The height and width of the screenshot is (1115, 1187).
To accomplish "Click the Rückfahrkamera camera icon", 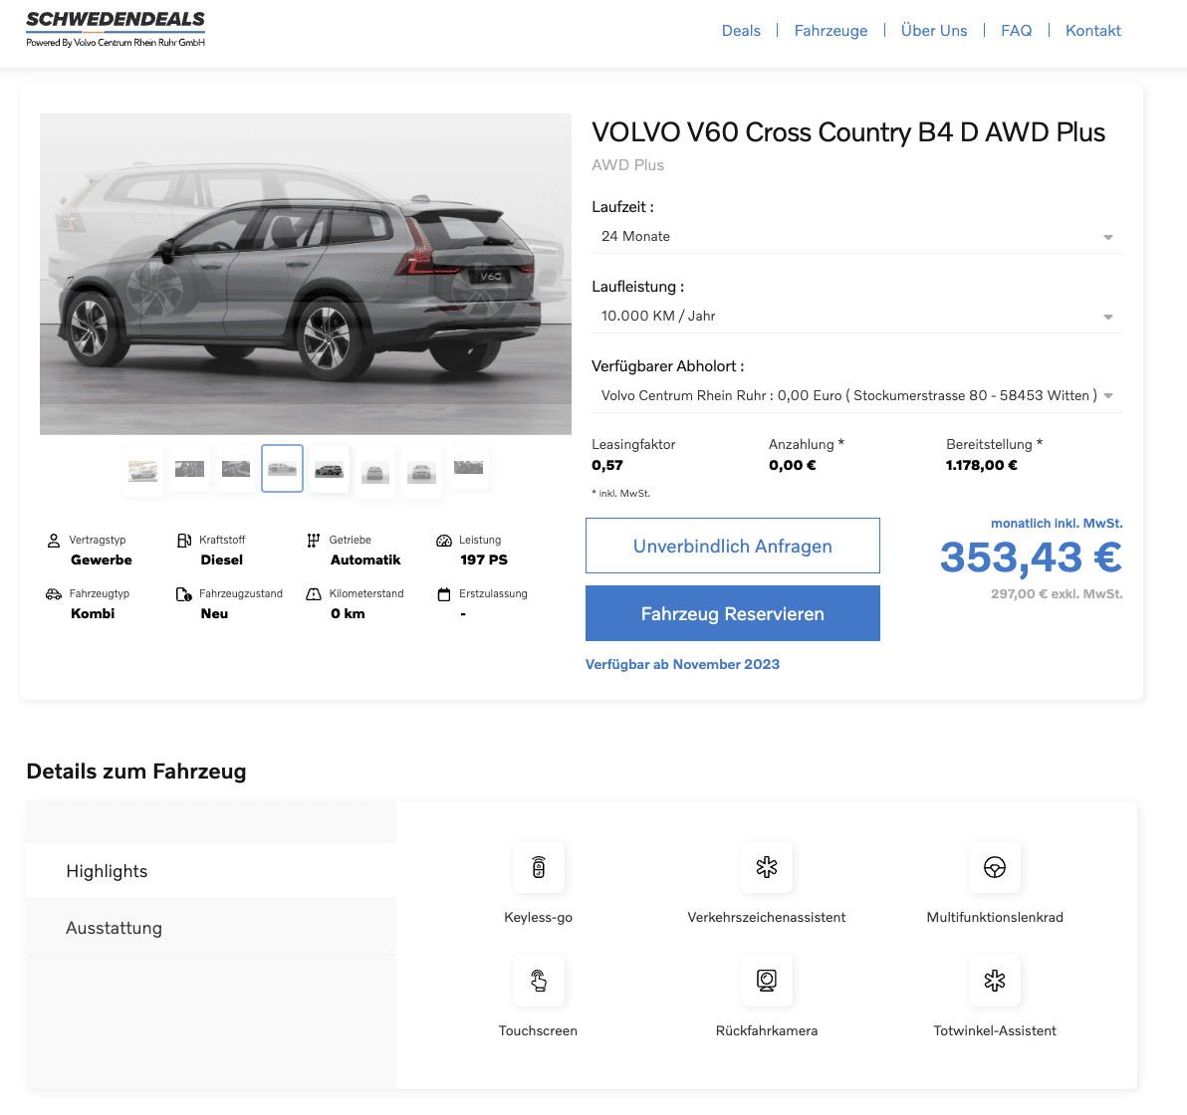I will pos(767,981).
